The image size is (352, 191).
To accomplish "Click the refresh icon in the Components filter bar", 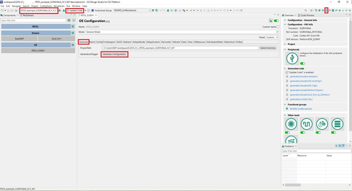I will 69,20.
